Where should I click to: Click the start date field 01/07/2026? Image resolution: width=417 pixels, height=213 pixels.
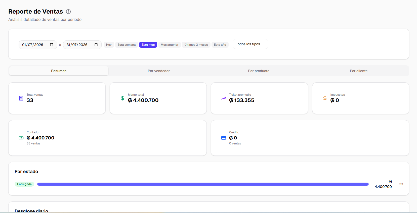(x=38, y=45)
